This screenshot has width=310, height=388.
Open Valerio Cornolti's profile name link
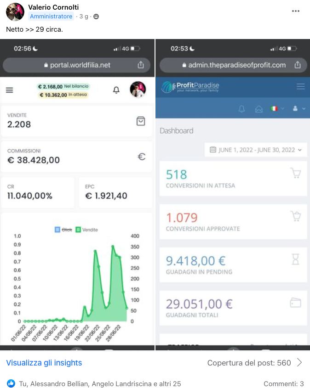click(x=53, y=7)
